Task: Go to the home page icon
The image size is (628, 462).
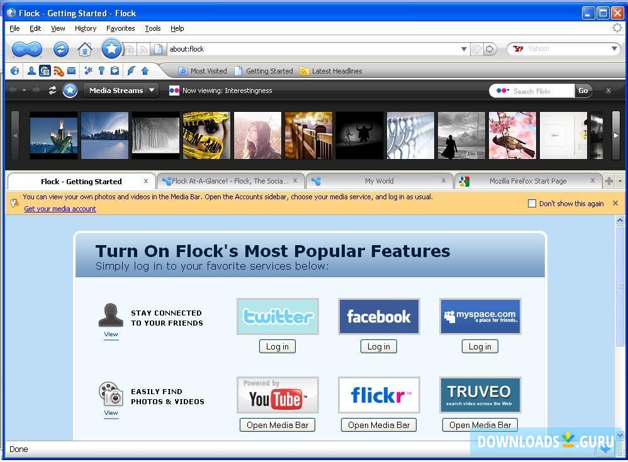Action: pos(84,49)
